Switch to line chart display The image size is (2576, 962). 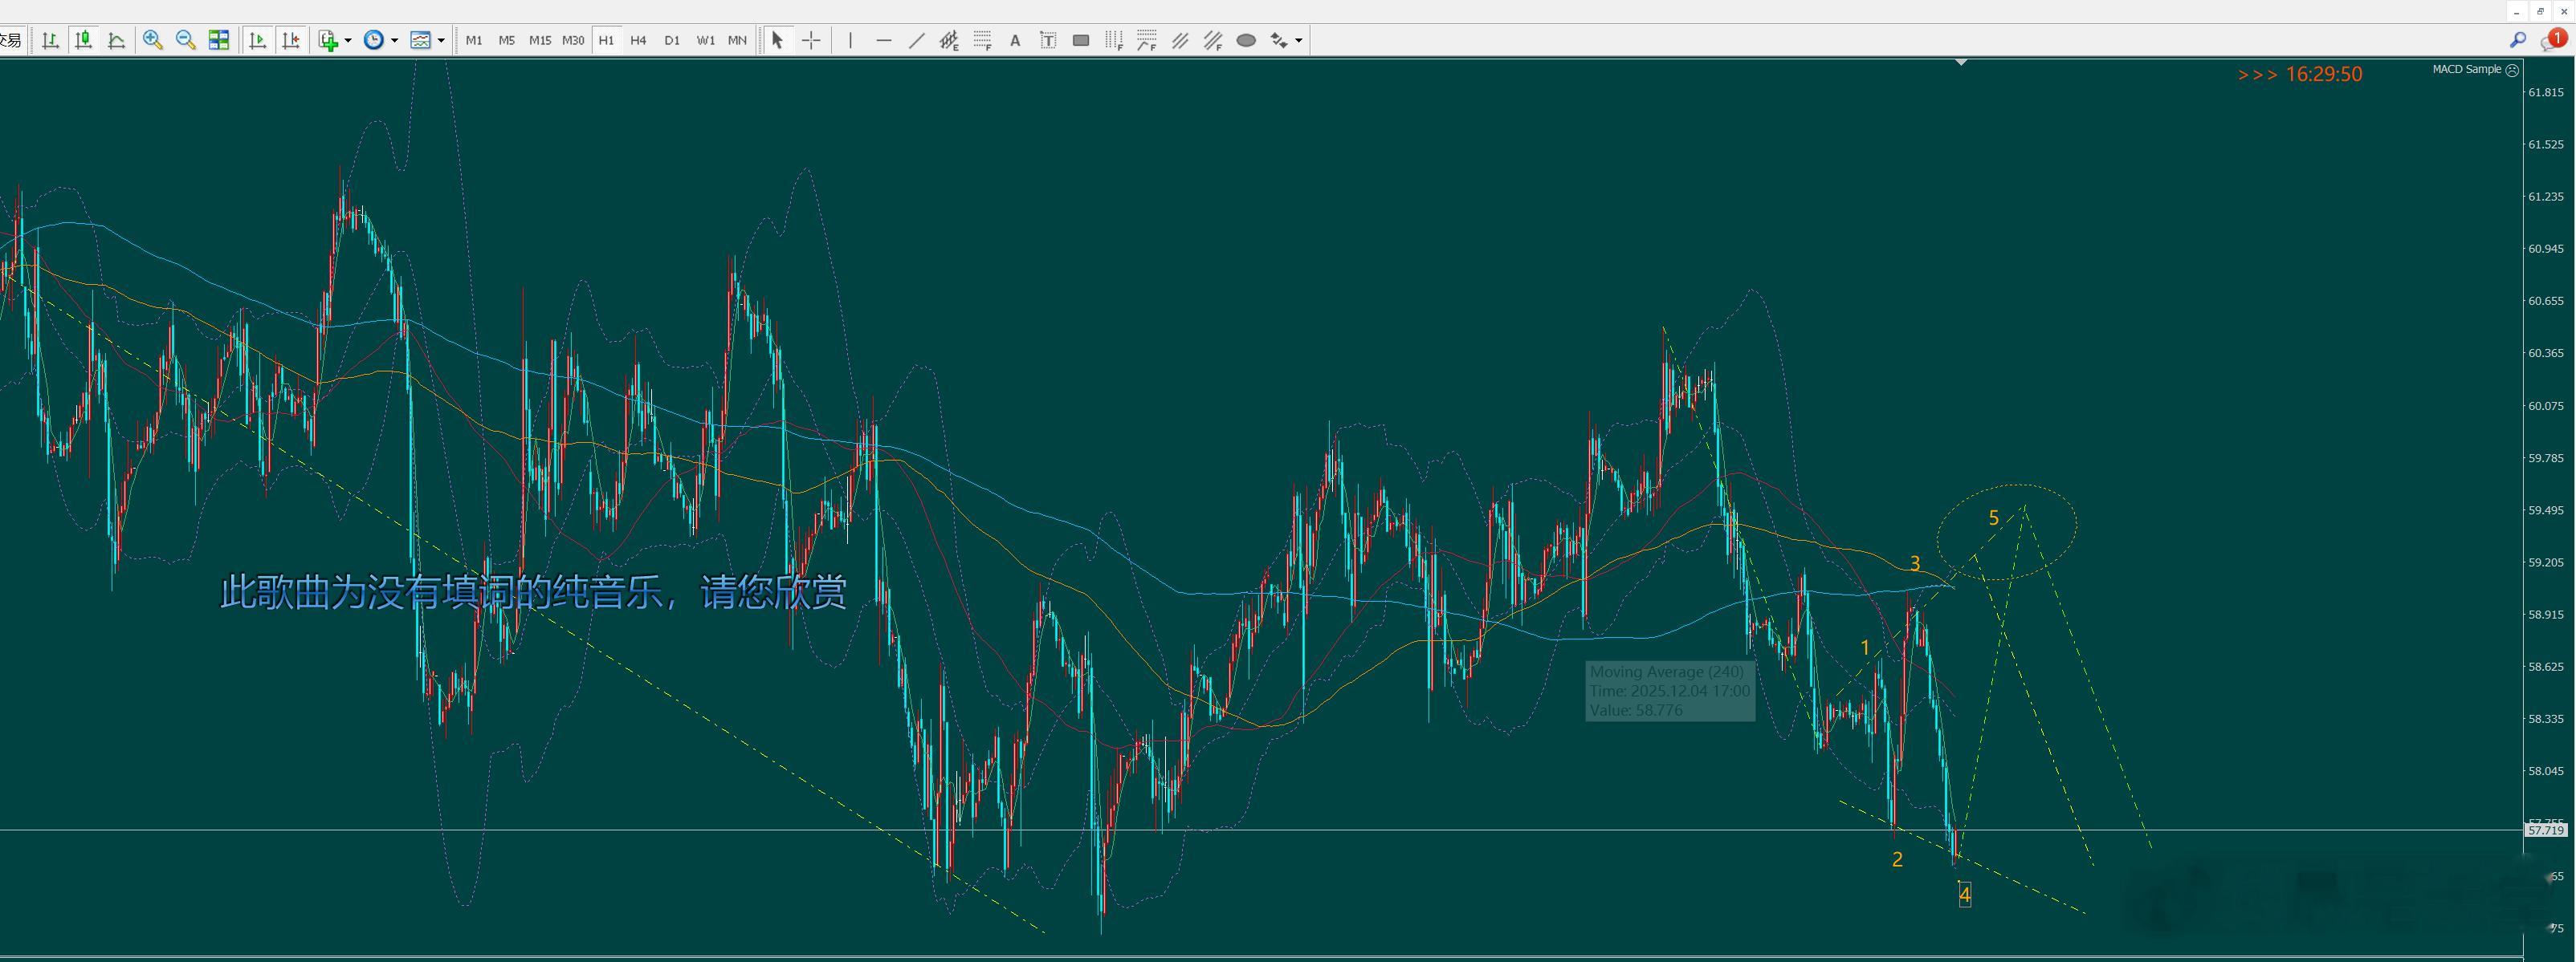point(117,40)
